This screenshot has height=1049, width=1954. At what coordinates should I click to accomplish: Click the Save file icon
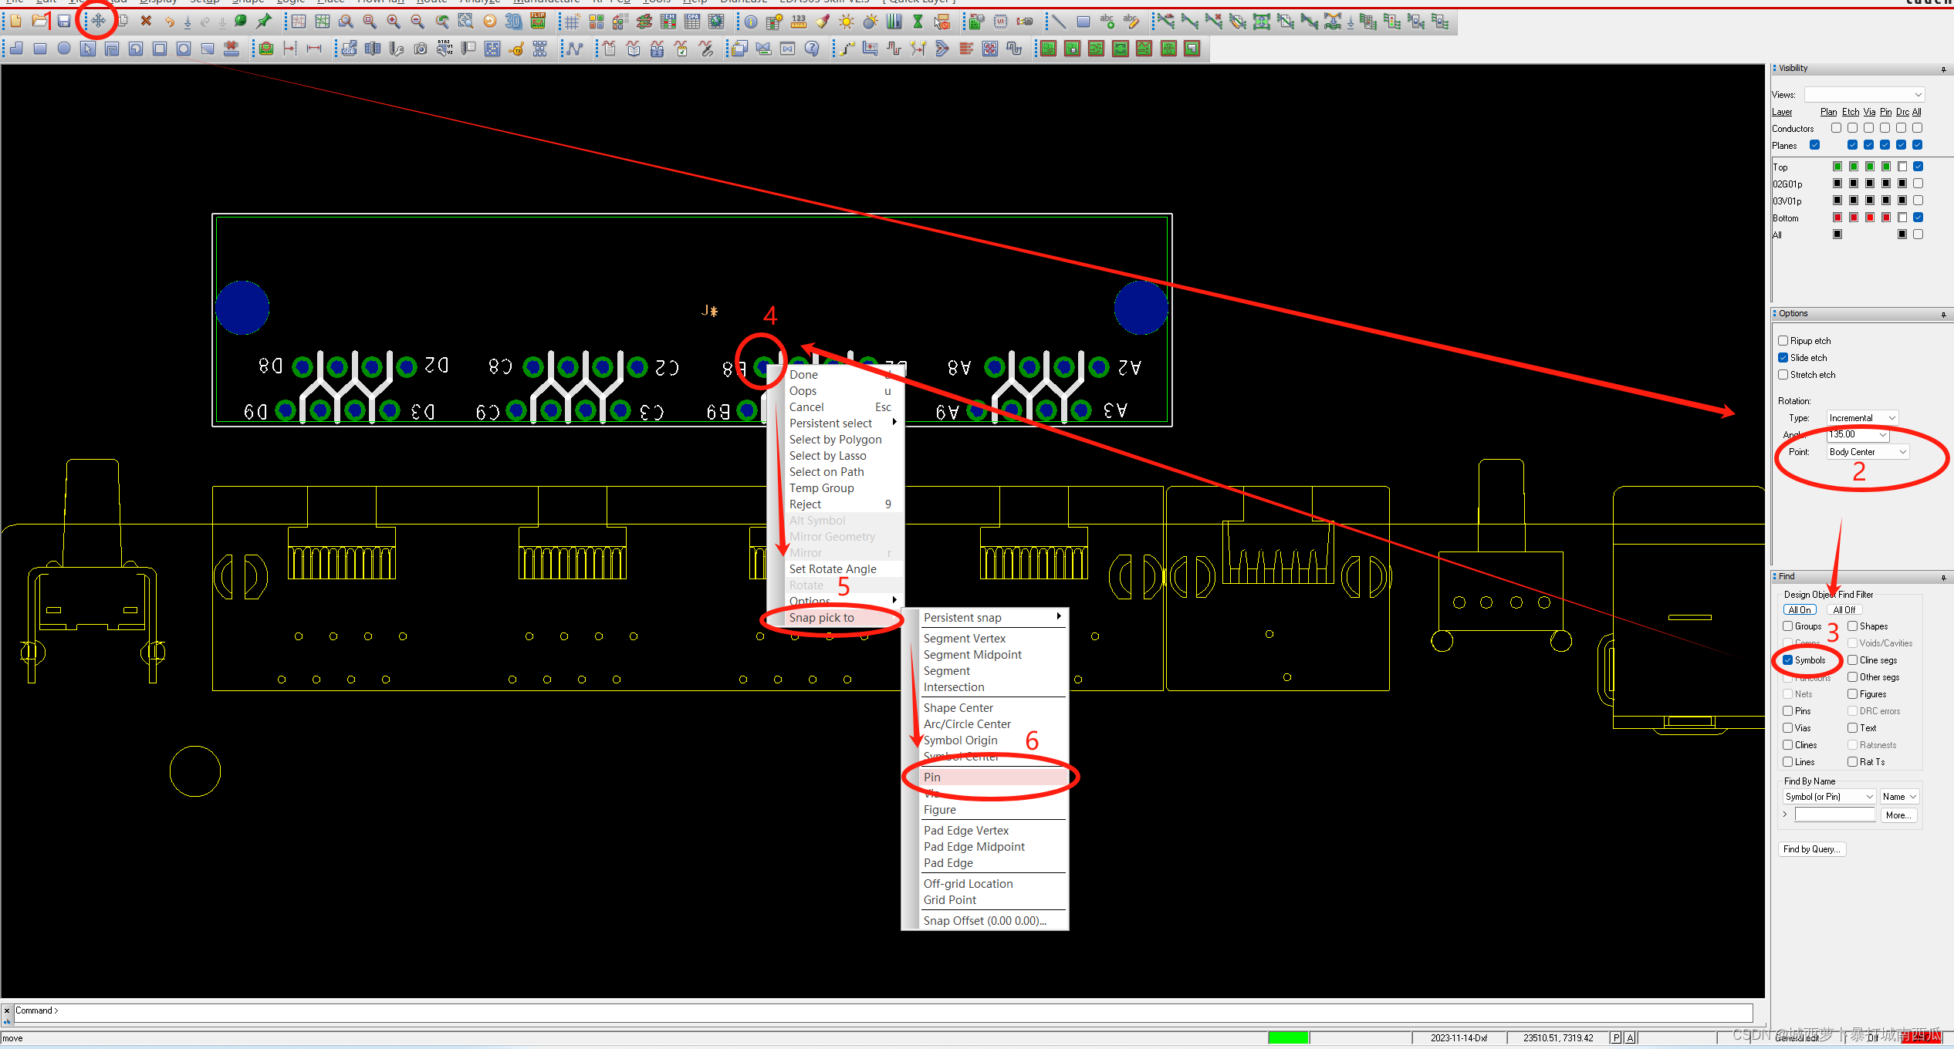pos(64,21)
